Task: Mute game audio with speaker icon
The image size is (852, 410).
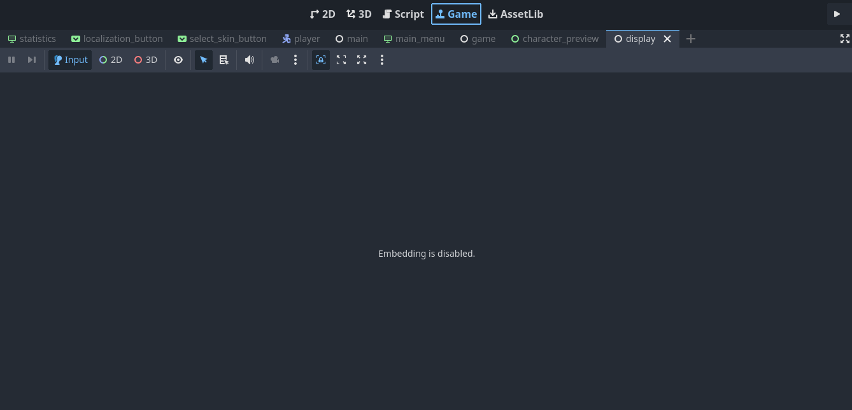Action: pos(250,60)
